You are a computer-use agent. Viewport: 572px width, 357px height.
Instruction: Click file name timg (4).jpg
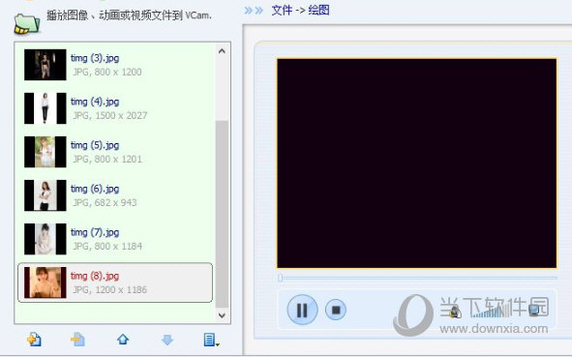[95, 102]
